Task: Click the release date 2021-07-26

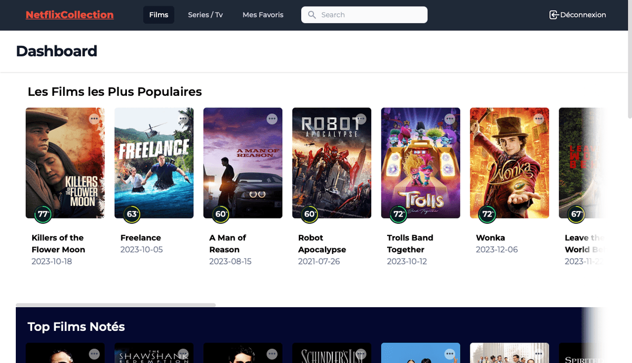Action: pyautogui.click(x=319, y=261)
